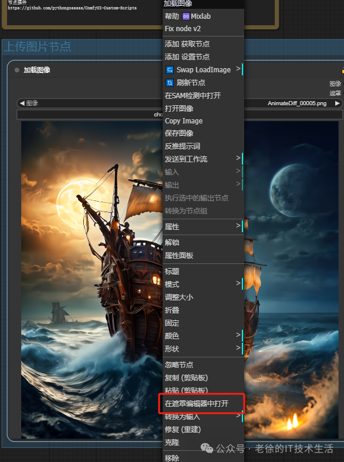Expand 发送到工作流 submenu
344x462 pixels.
tap(203, 159)
